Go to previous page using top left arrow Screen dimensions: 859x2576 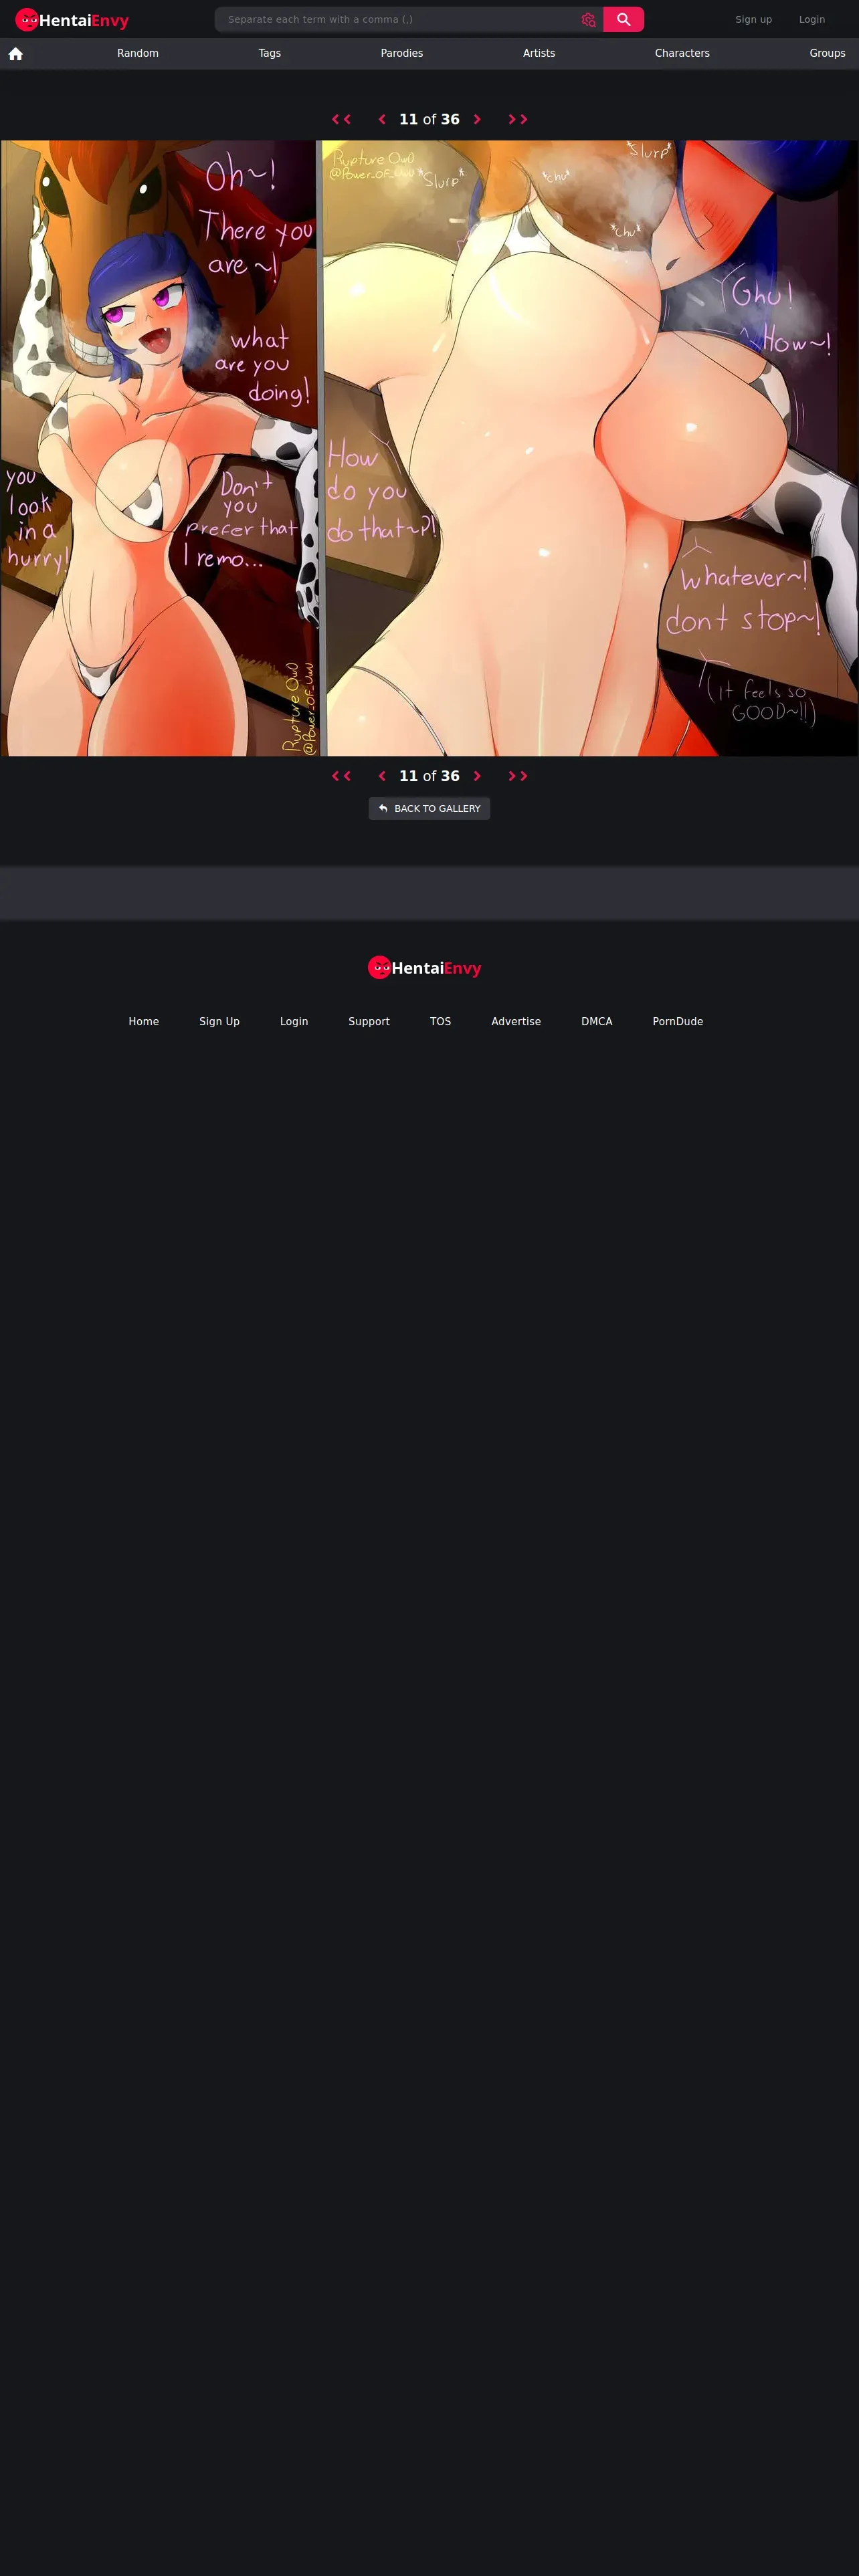[382, 119]
